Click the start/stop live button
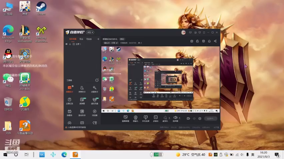 point(211,118)
